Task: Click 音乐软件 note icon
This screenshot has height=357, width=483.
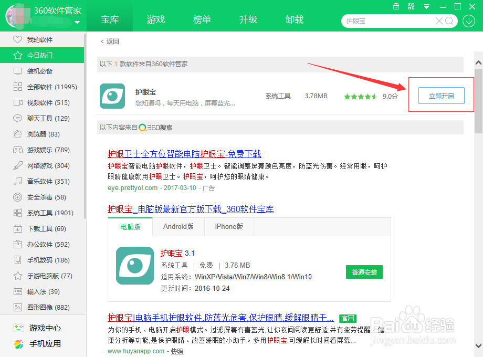Action: tap(17, 181)
